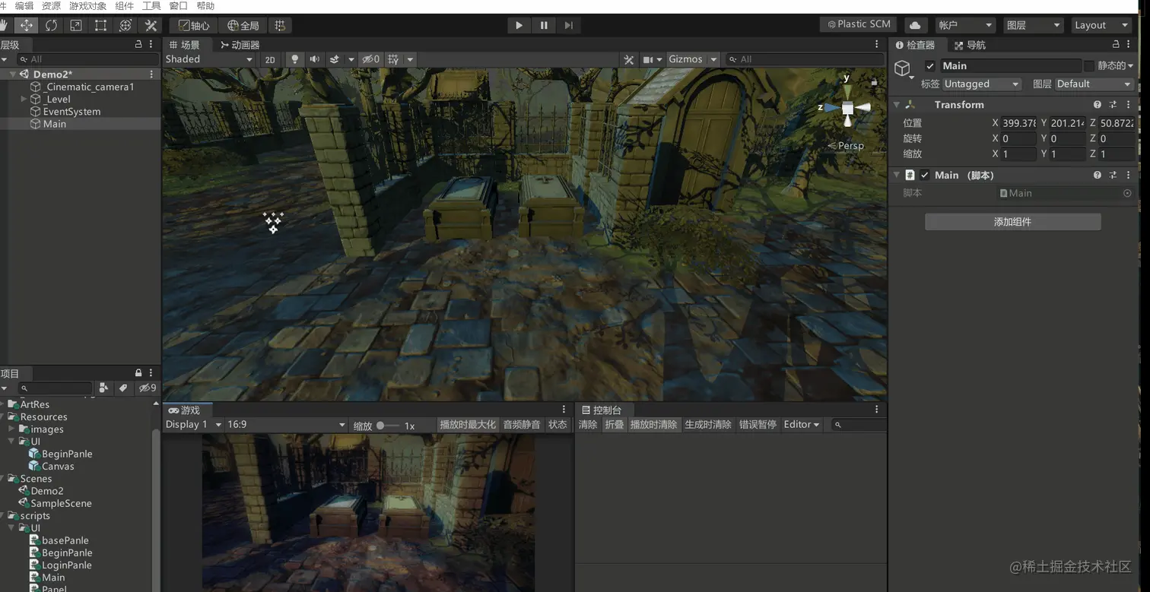Click the Step frame button
Viewport: 1150px width, 592px height.
[568, 25]
